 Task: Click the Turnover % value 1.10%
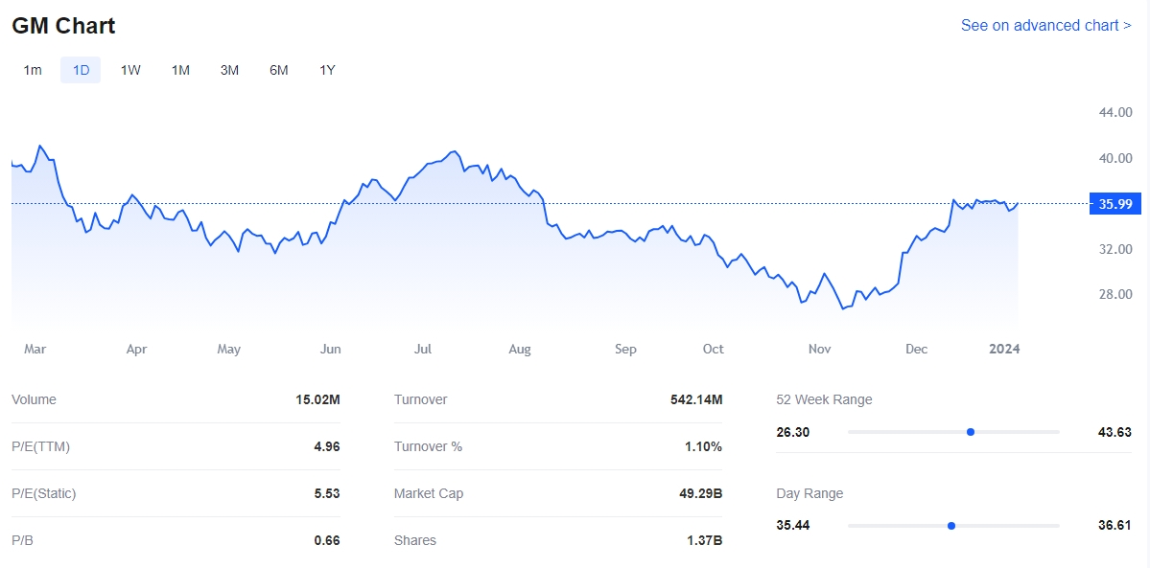[x=703, y=446]
